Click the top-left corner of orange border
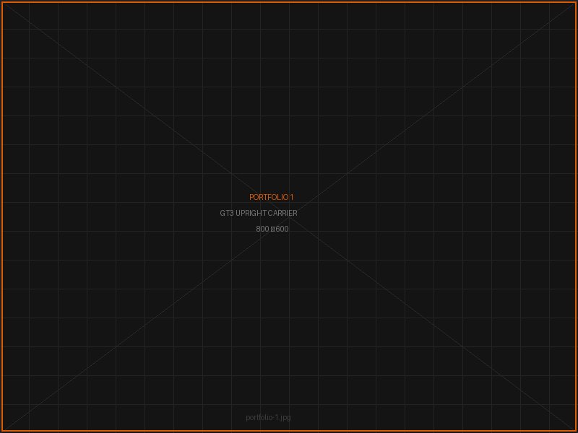578x433 pixels. coord(1,1)
